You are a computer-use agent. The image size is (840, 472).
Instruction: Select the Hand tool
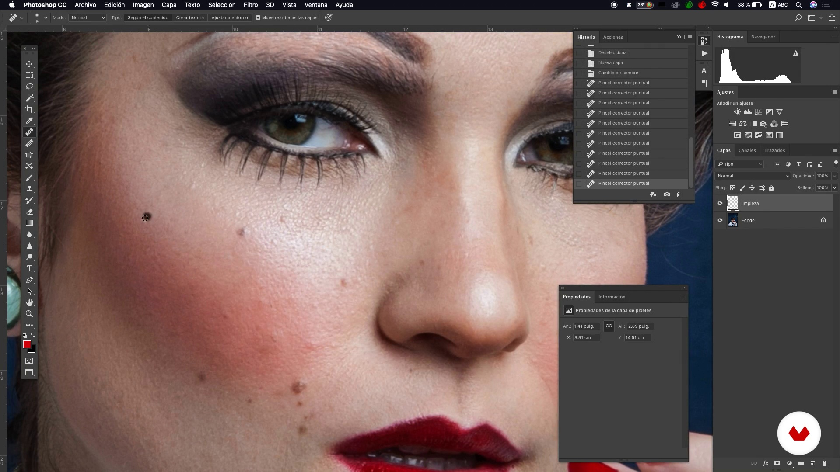click(x=29, y=302)
